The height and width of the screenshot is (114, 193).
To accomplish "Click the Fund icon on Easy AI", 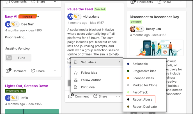I will [9, 58].
